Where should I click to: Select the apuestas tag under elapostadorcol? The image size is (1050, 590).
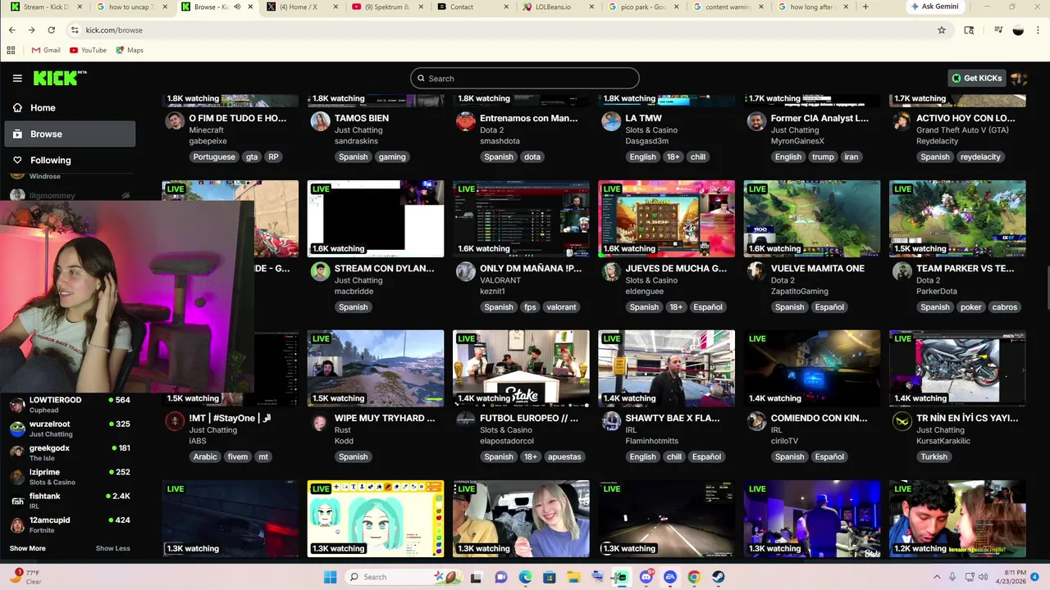564,456
